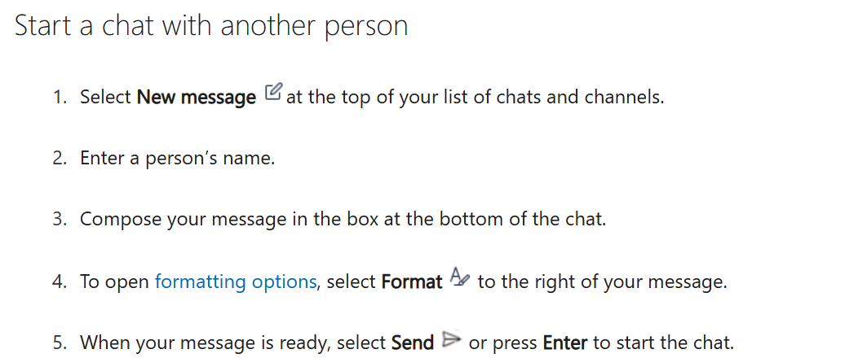Click list number 4 marker
Viewport: 867px width, 358px height.
point(60,282)
